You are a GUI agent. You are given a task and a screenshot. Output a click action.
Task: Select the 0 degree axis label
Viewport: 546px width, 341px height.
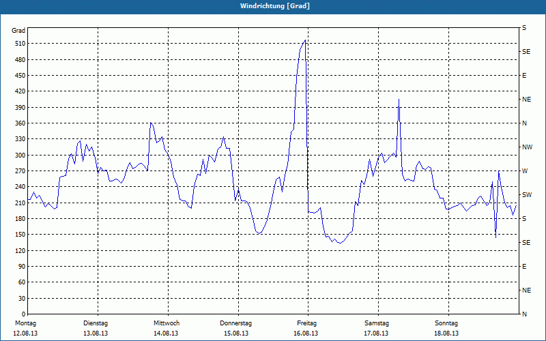[24, 314]
